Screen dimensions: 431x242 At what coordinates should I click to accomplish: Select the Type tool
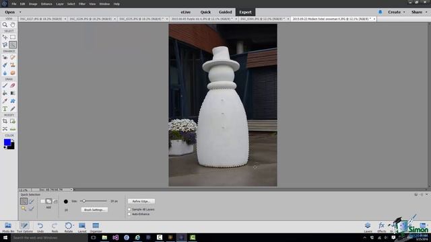[x=5, y=109]
